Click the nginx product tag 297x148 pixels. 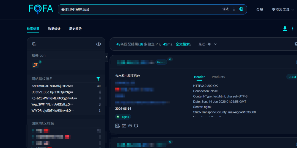[123, 117]
